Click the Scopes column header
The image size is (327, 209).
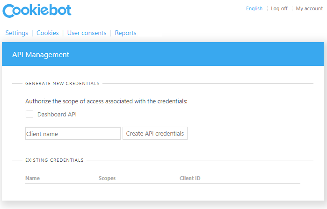(x=107, y=178)
